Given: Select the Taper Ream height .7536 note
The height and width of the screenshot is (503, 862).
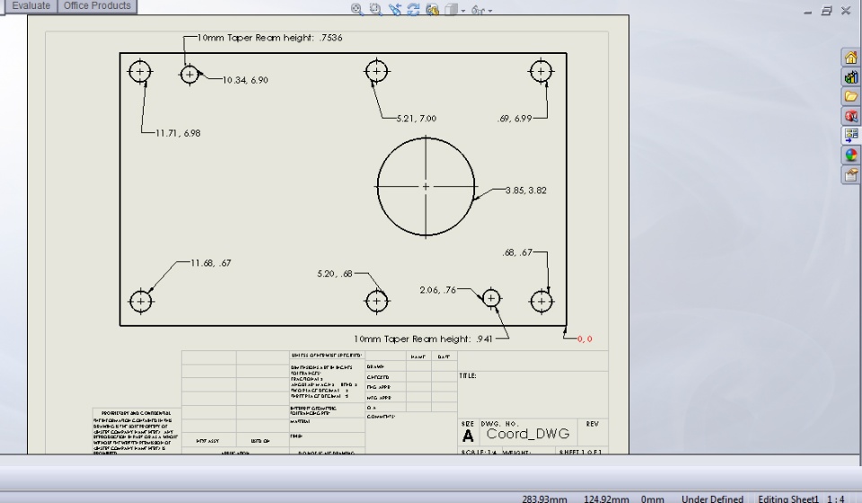Looking at the screenshot, I should (x=269, y=38).
